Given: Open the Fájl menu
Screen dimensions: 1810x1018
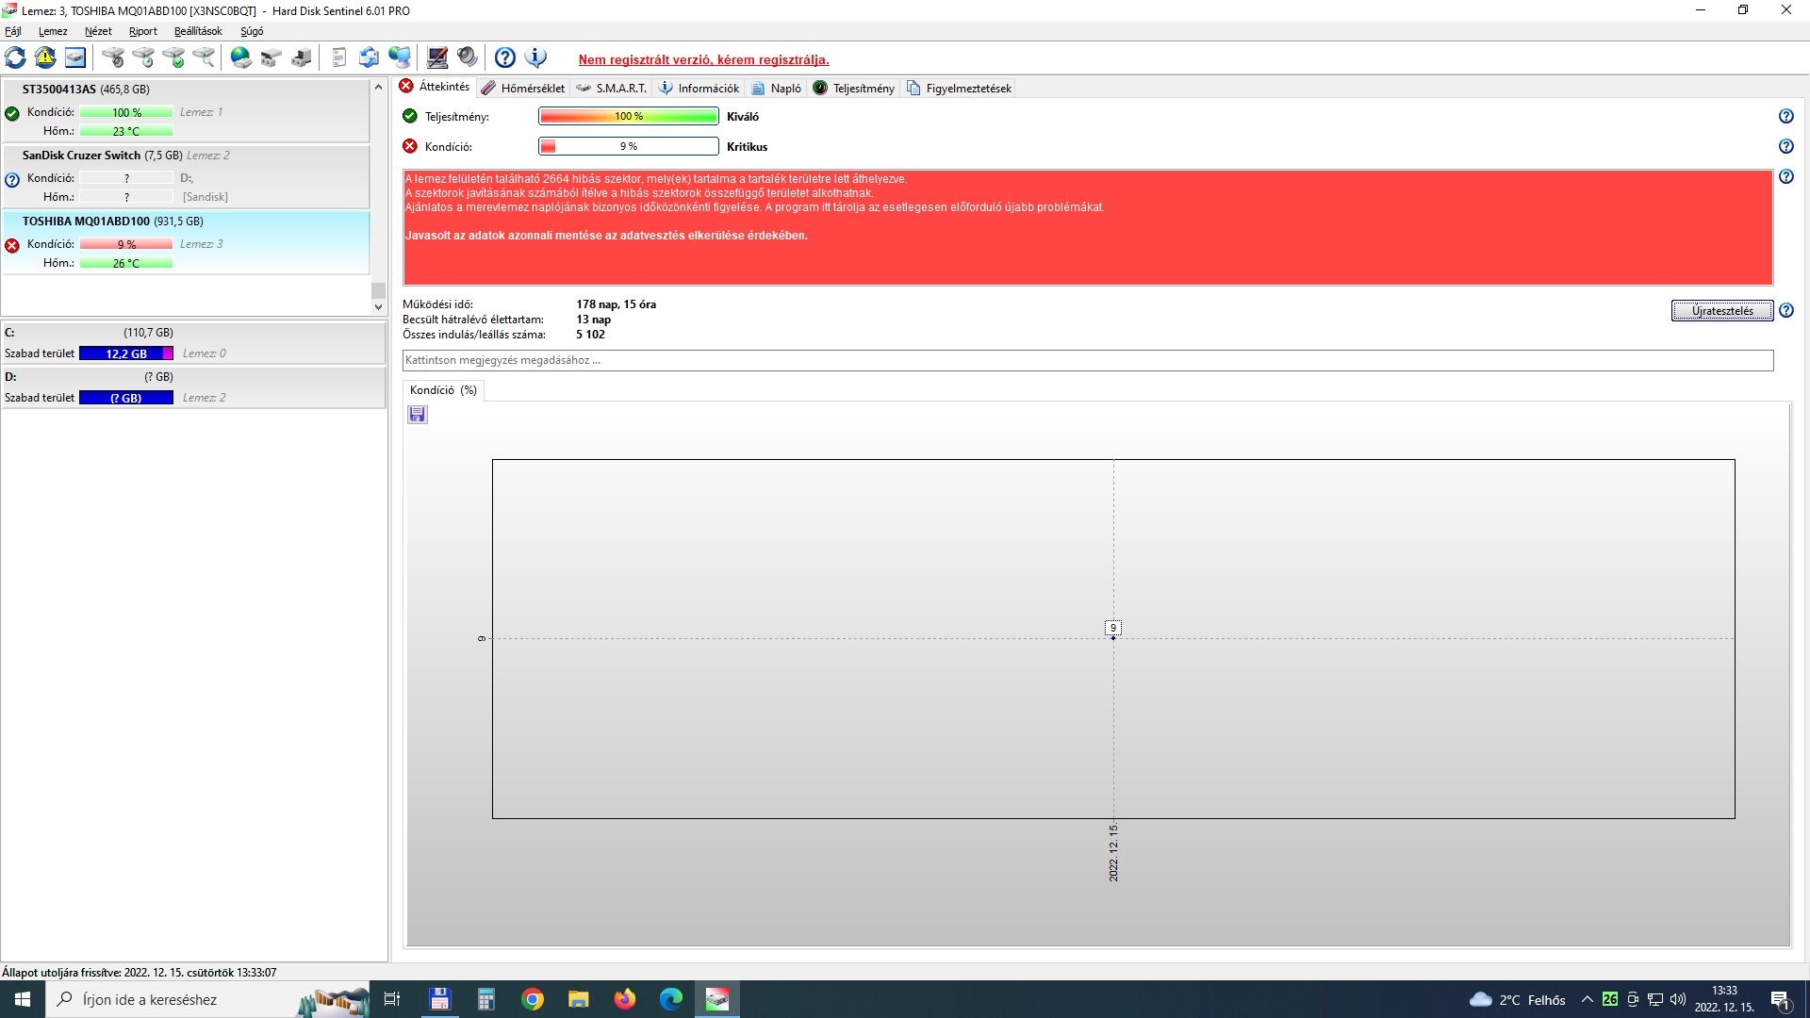Looking at the screenshot, I should [x=13, y=31].
